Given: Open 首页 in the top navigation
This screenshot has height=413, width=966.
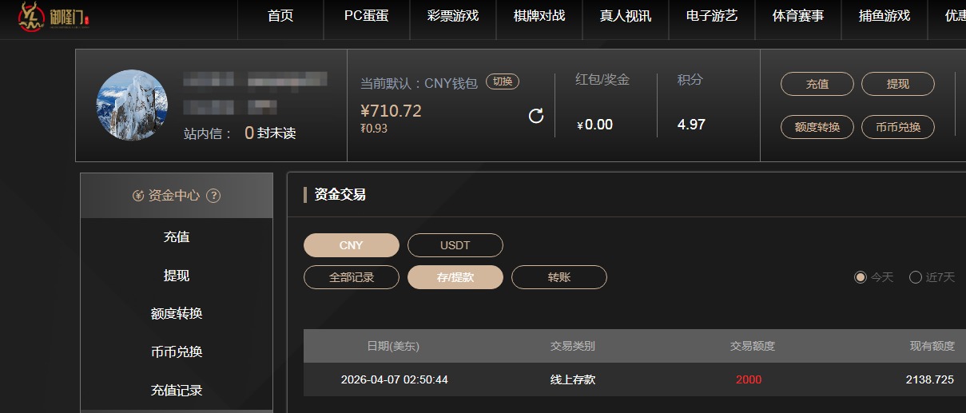Looking at the screenshot, I should point(280,16).
